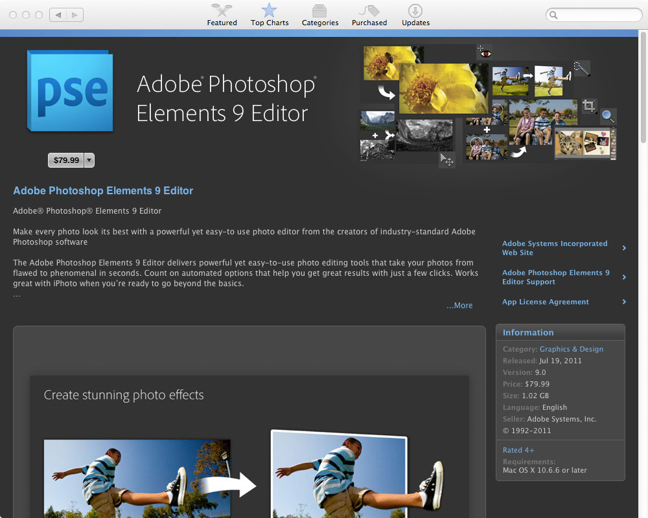Image resolution: width=648 pixels, height=518 pixels.
Task: Click the vertical scrollbar thumb
Action: pos(643,87)
